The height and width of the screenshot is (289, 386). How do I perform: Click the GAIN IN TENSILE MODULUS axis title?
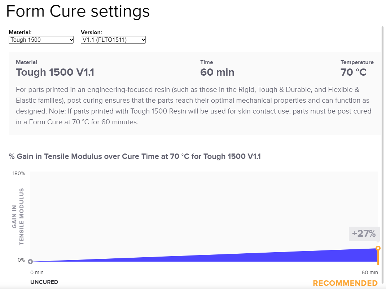[x=18, y=216]
